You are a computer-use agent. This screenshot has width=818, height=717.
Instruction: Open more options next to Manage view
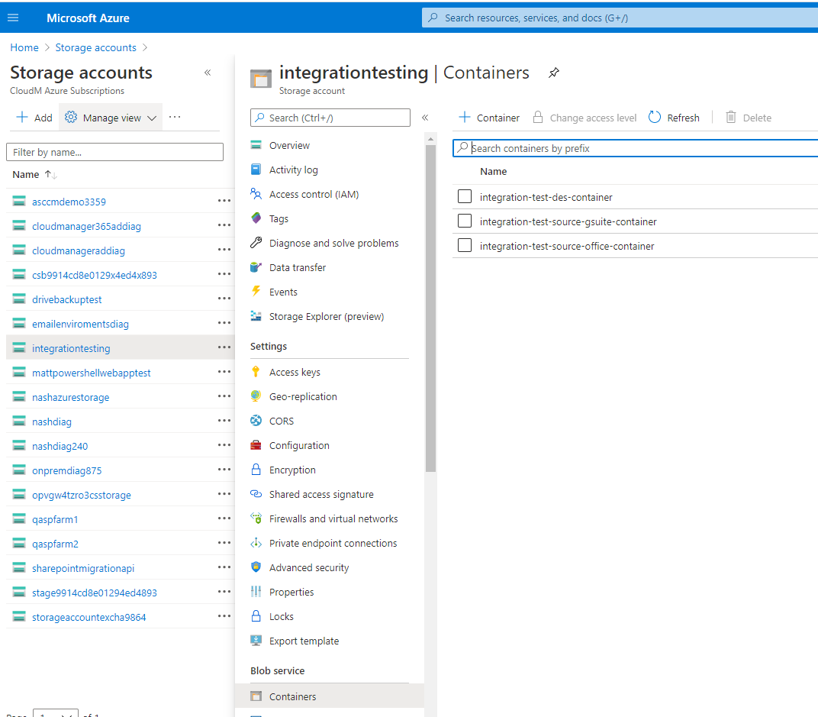pyautogui.click(x=175, y=117)
